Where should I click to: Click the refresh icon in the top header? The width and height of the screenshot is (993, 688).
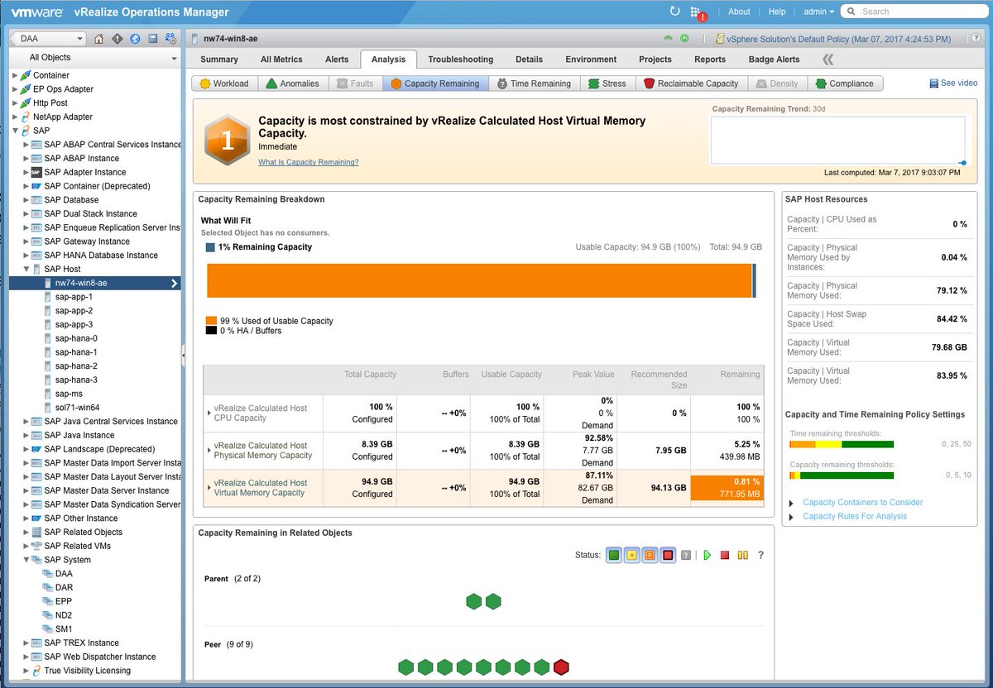click(x=674, y=12)
